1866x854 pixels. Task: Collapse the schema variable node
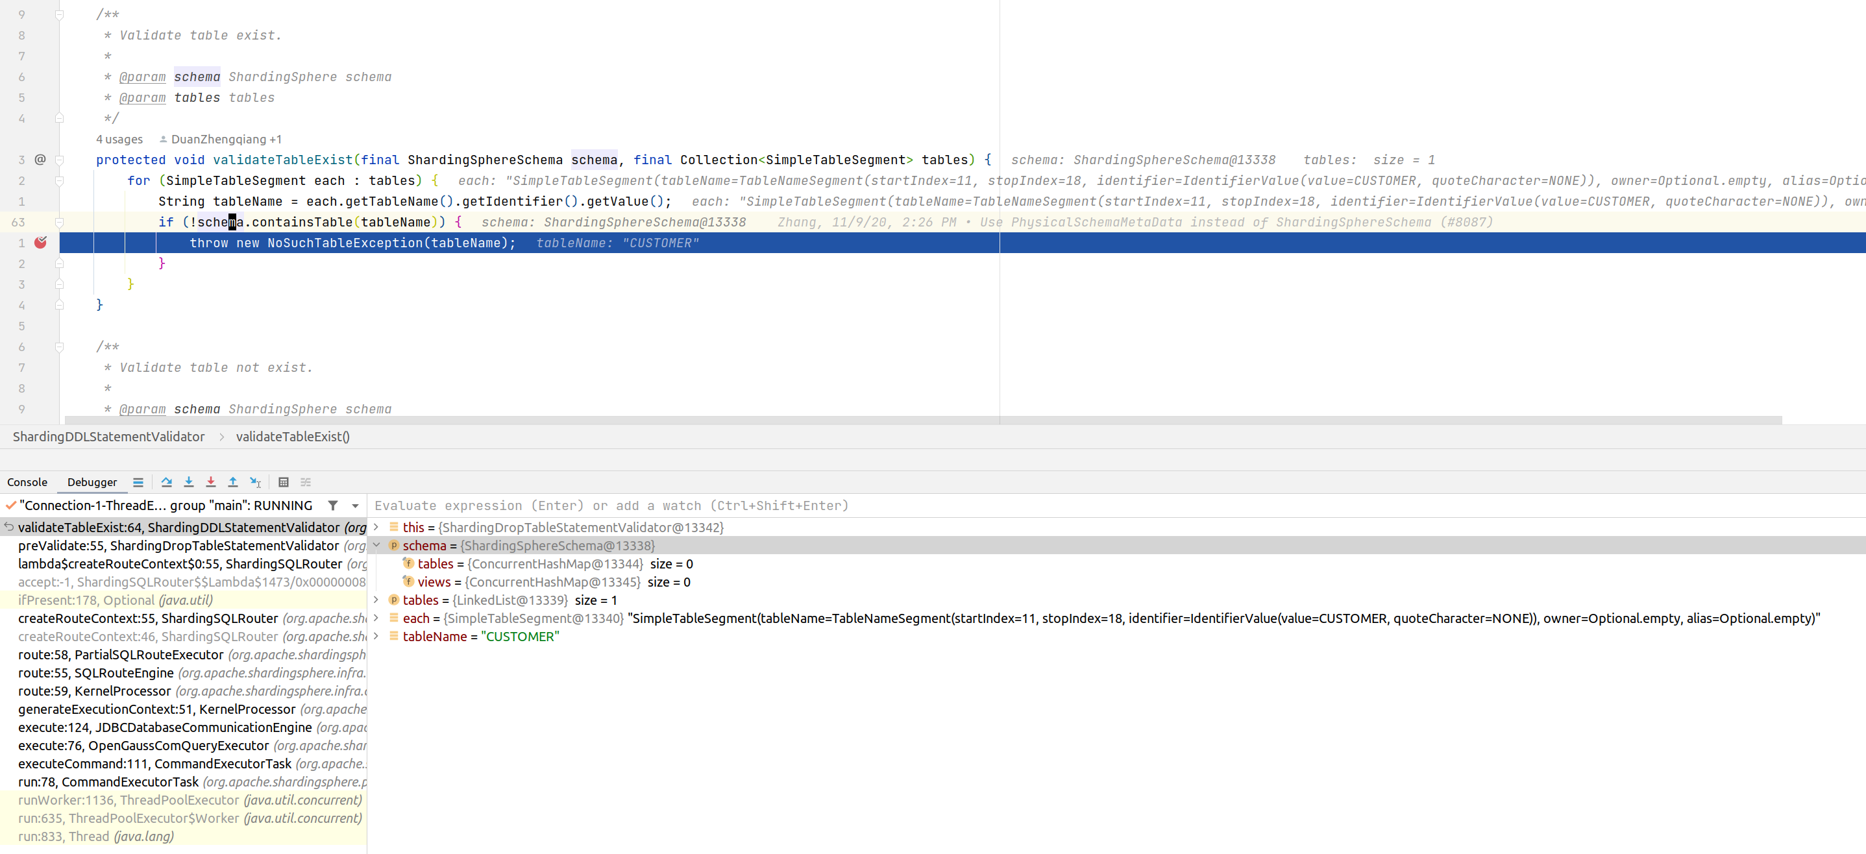(x=377, y=545)
